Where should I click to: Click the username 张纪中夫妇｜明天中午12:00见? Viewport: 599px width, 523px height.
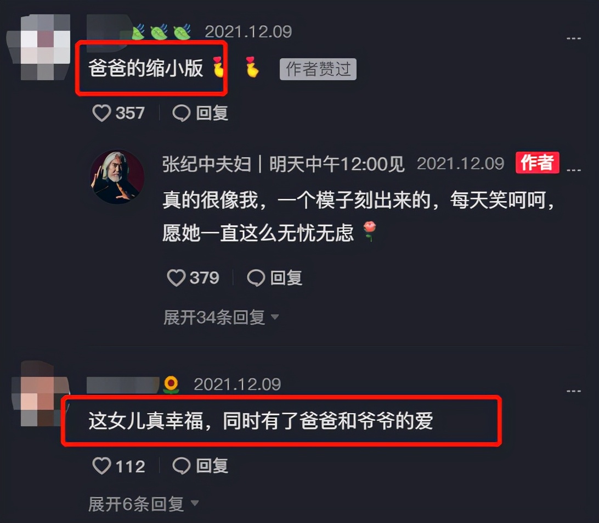[283, 164]
